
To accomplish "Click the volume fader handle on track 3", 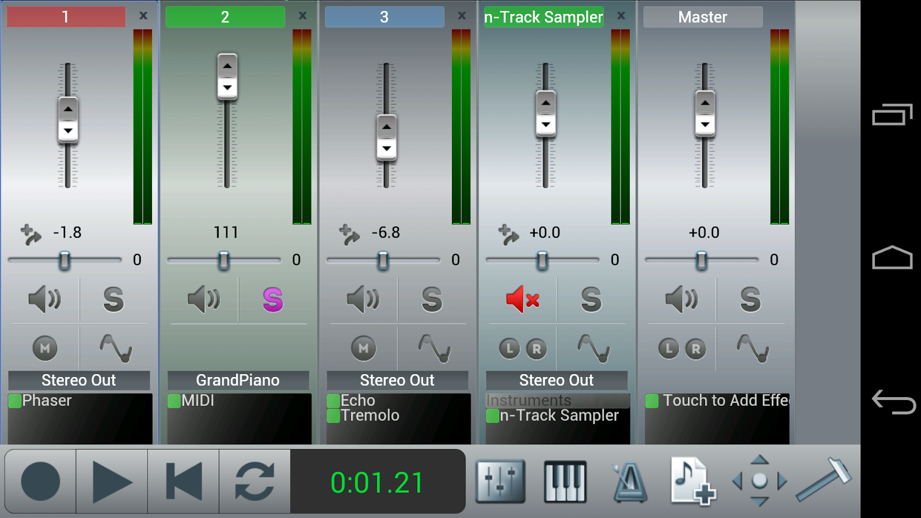I will tap(386, 138).
